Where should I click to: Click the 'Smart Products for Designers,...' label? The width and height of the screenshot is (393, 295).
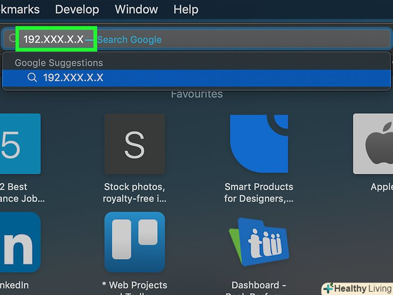[259, 193]
